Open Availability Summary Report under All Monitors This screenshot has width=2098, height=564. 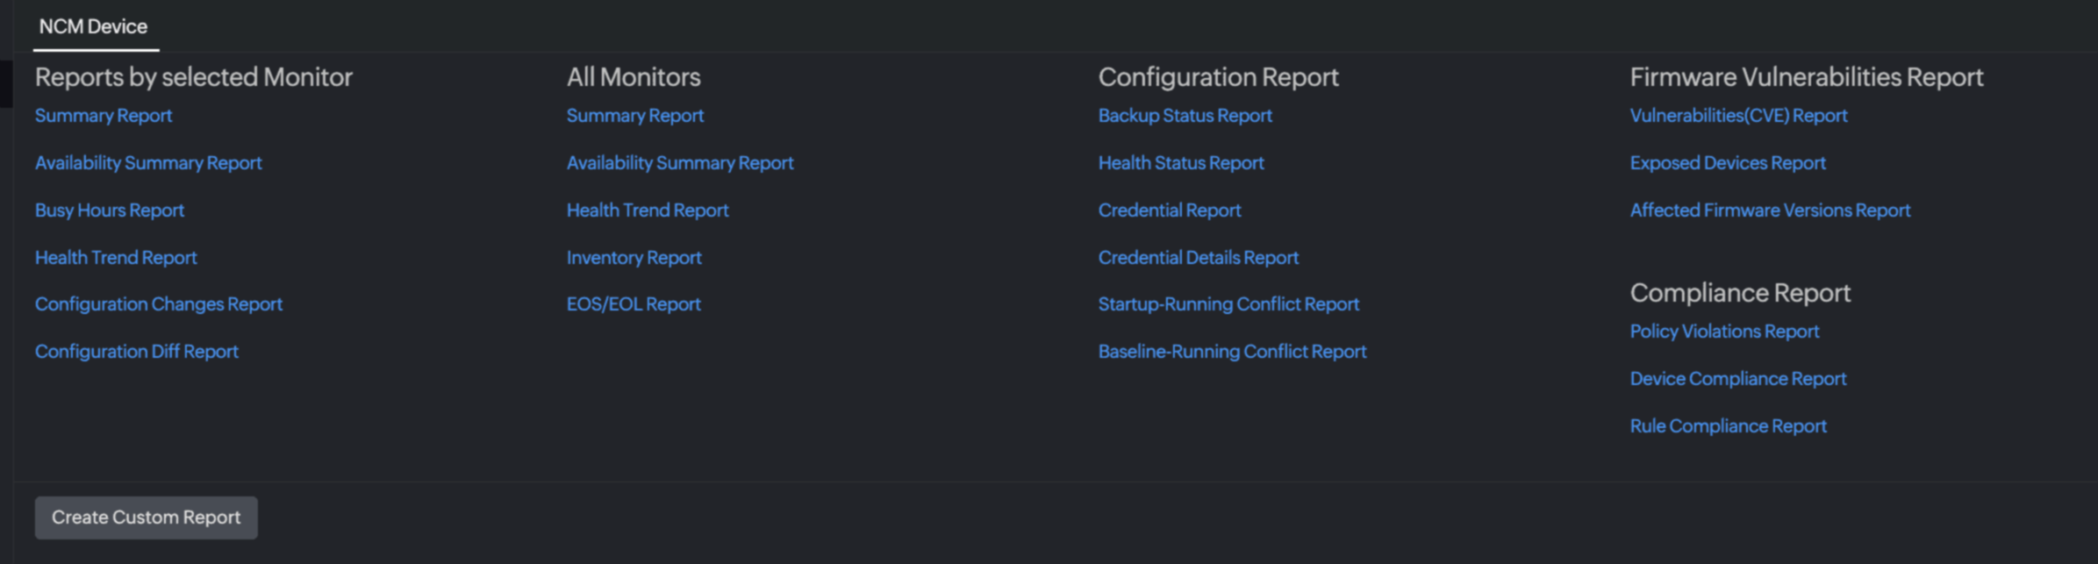(680, 163)
